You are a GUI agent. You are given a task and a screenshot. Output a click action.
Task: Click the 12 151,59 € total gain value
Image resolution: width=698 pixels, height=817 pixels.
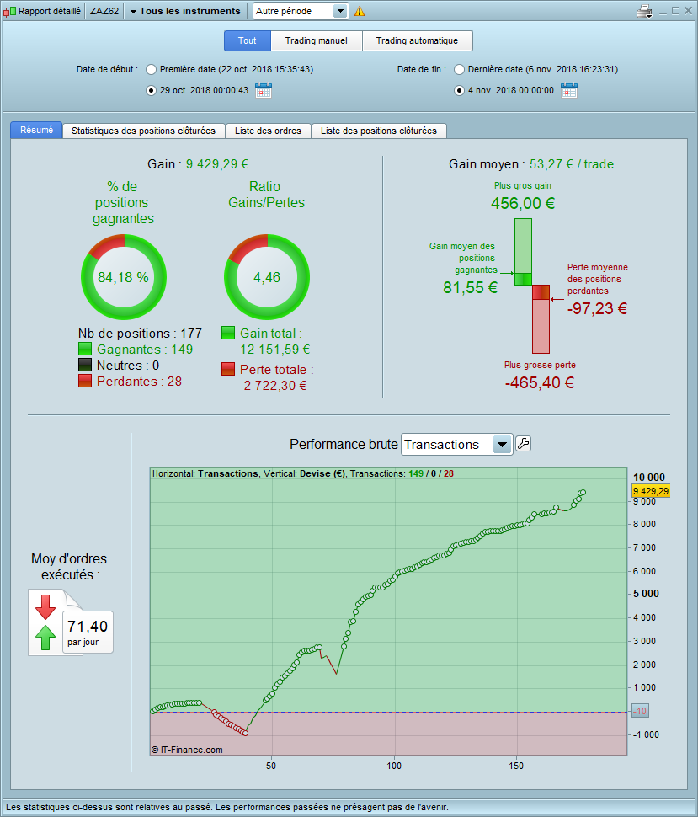tap(275, 349)
